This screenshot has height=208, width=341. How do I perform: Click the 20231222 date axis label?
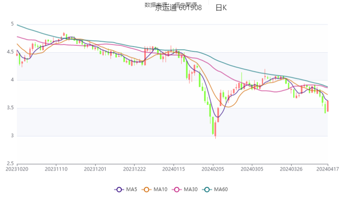[x=134, y=169]
